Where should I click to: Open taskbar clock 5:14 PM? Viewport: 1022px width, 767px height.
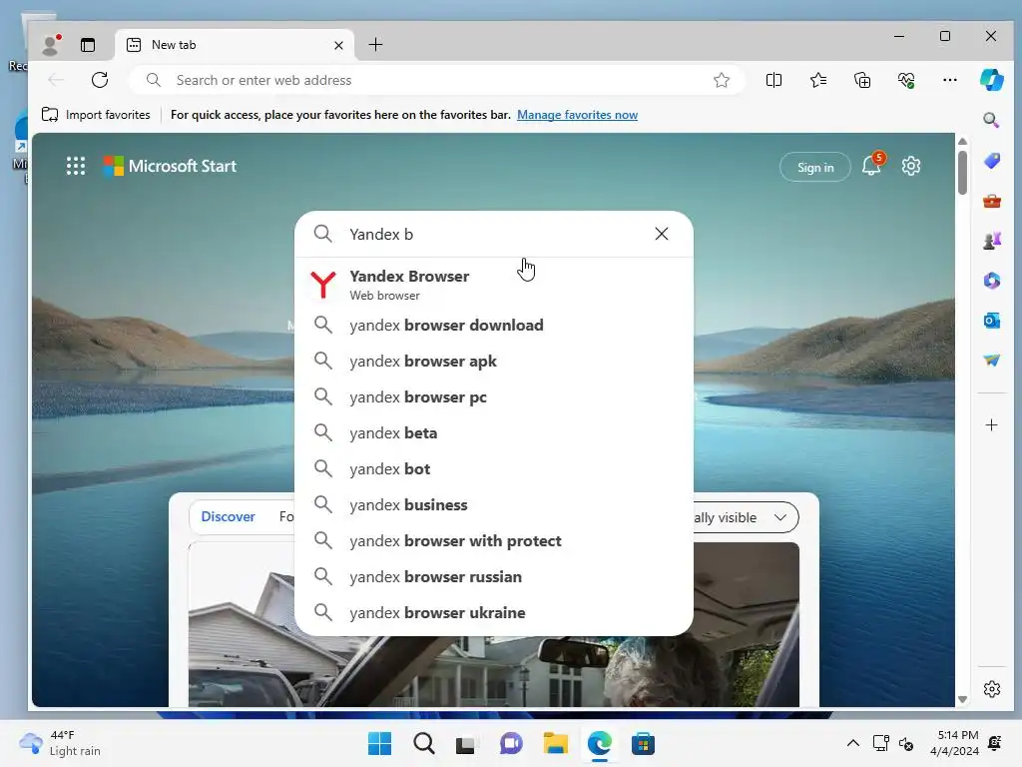954,743
